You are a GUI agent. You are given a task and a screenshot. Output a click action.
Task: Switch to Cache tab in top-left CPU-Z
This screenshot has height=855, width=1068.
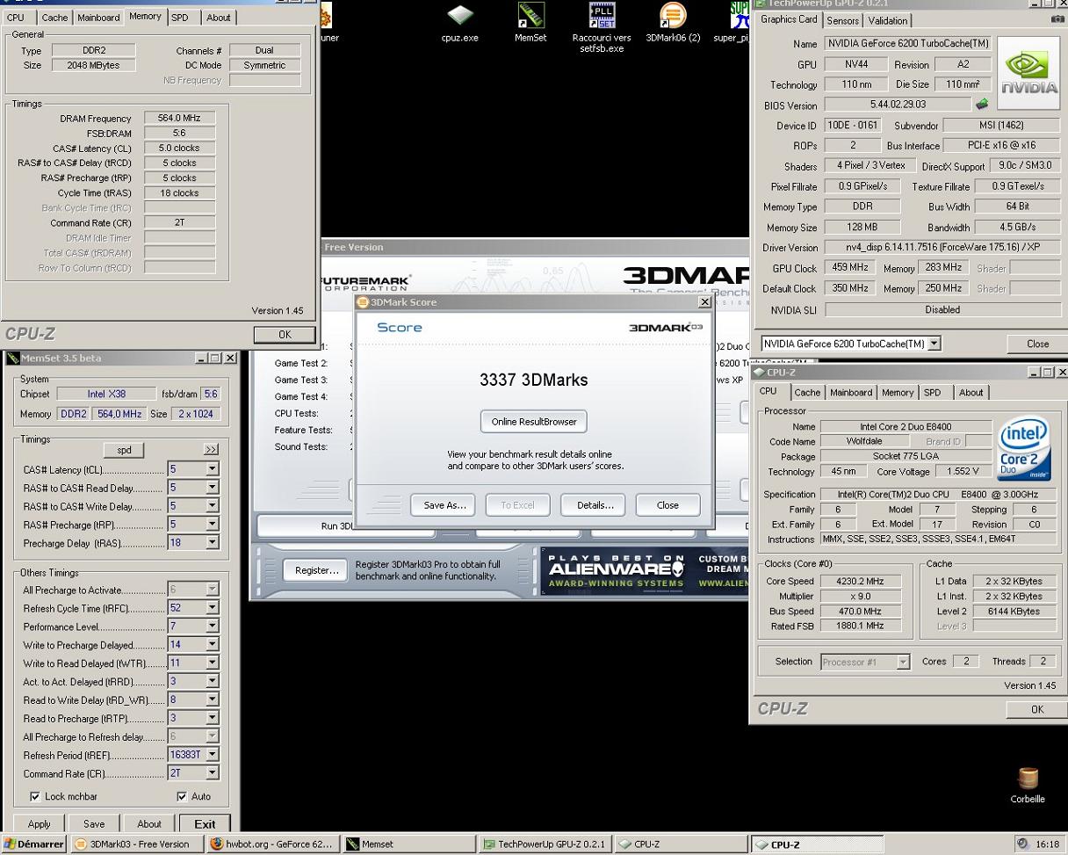54,17
